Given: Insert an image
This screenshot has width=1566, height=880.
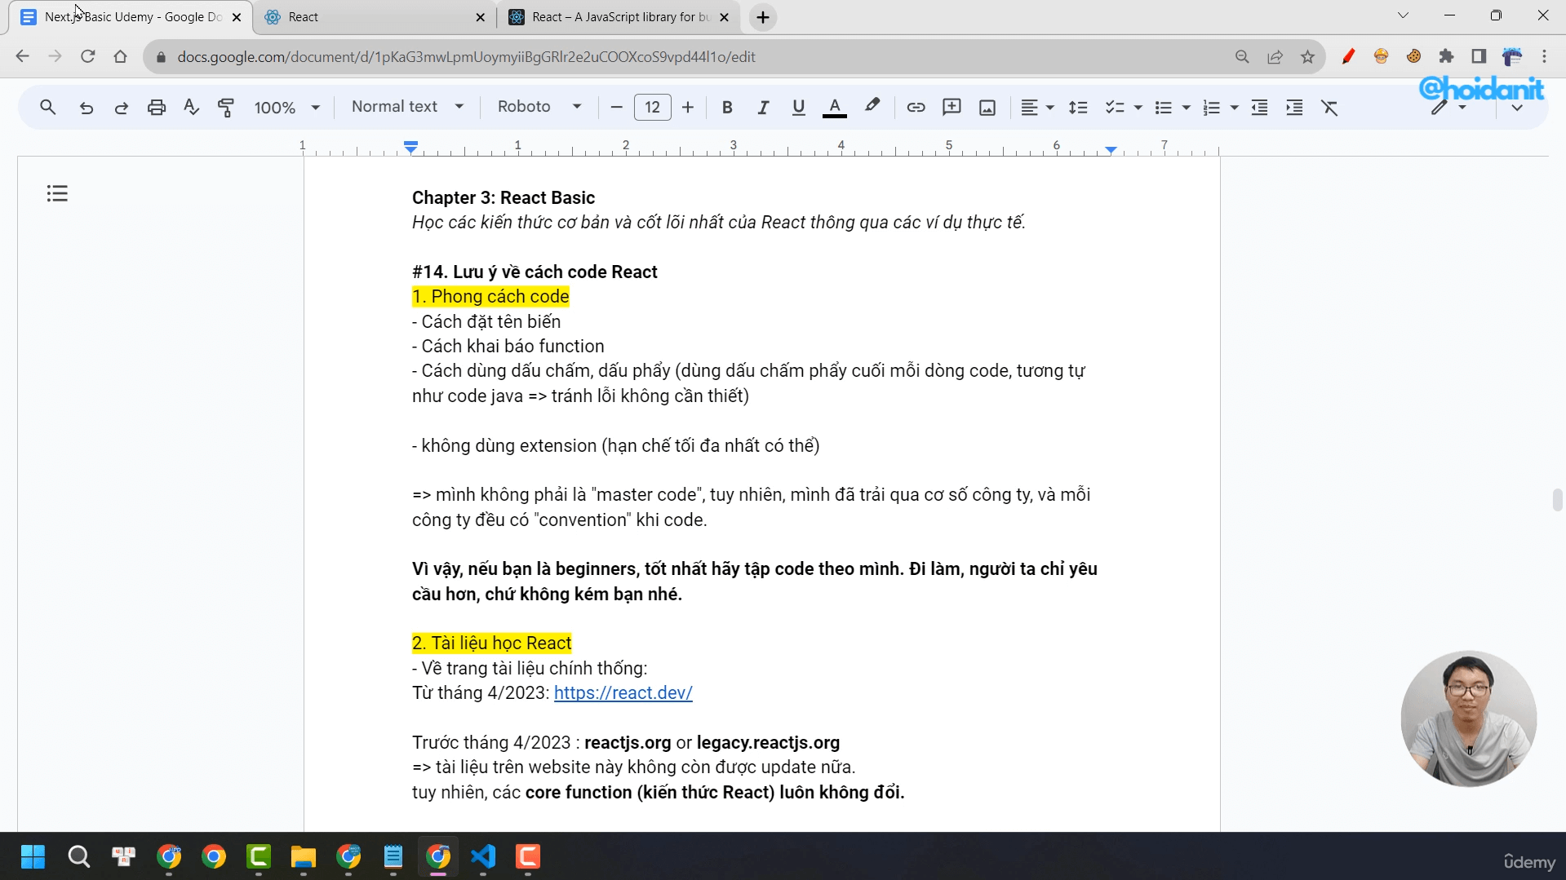Looking at the screenshot, I should [x=987, y=107].
